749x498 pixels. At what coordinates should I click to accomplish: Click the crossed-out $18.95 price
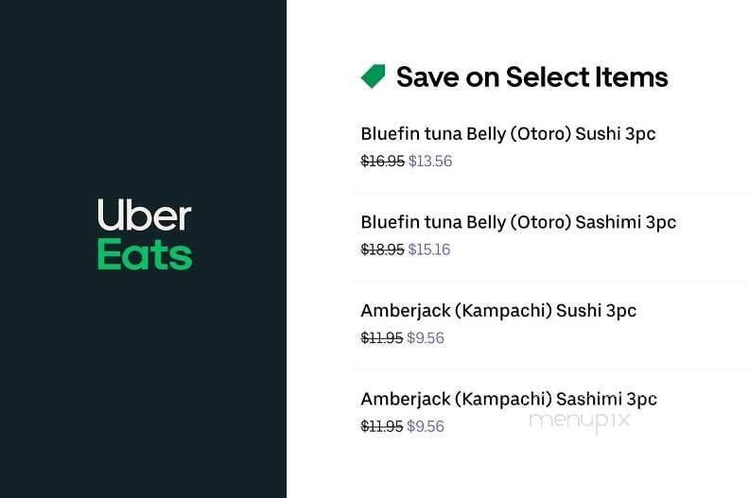coord(382,249)
